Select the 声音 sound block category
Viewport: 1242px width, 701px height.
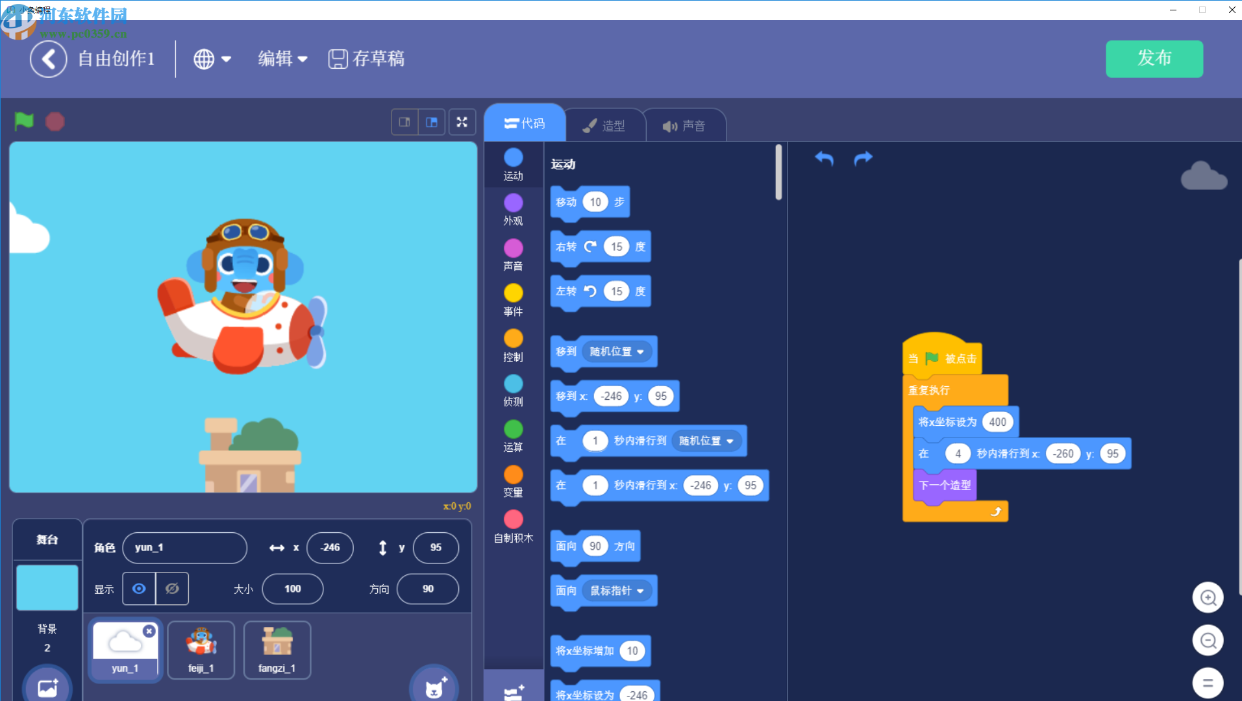click(x=513, y=255)
